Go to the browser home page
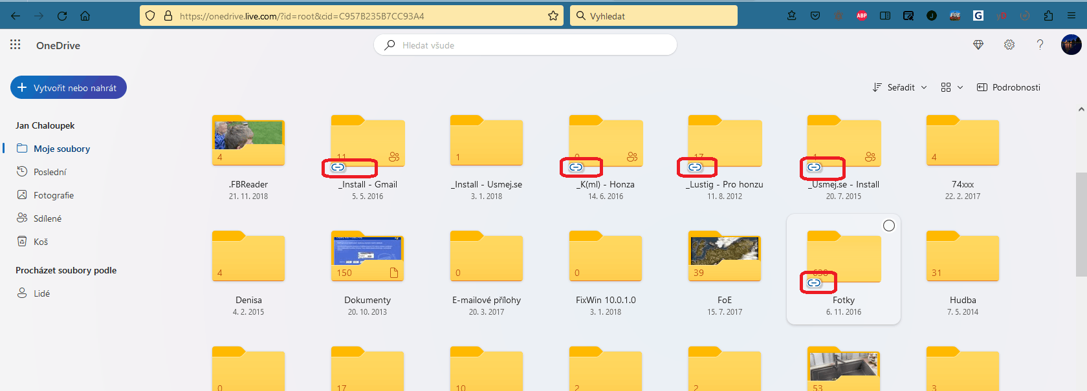Screen dimensions: 1087x391 tap(85, 16)
